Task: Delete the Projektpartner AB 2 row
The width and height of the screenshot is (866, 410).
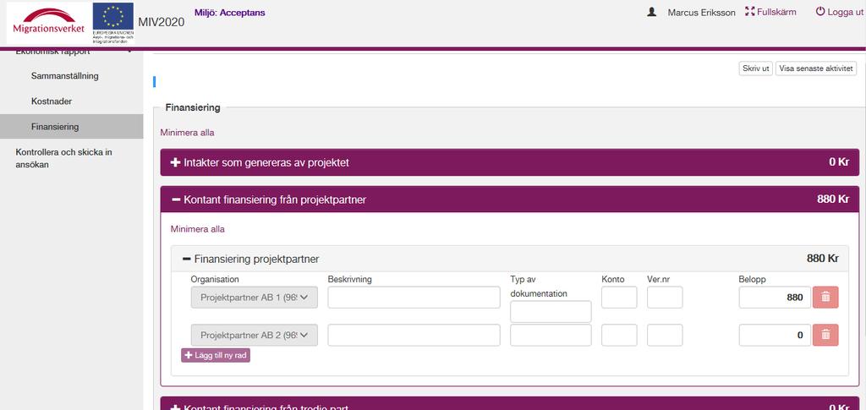Action: (x=825, y=335)
